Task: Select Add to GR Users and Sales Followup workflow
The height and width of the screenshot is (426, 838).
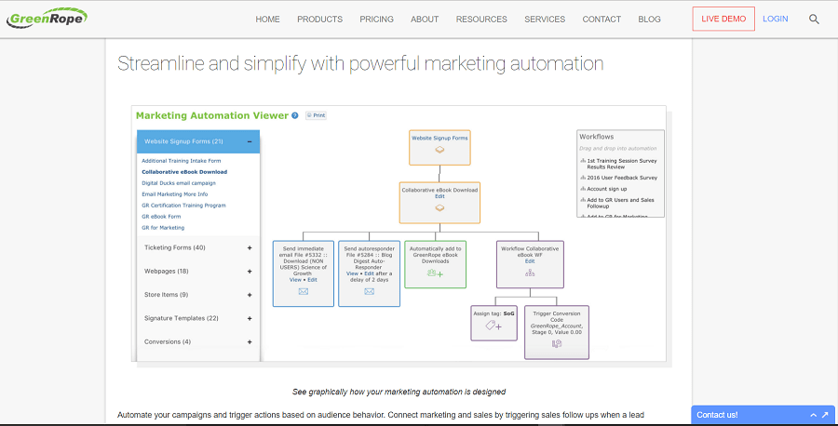Action: [x=620, y=203]
